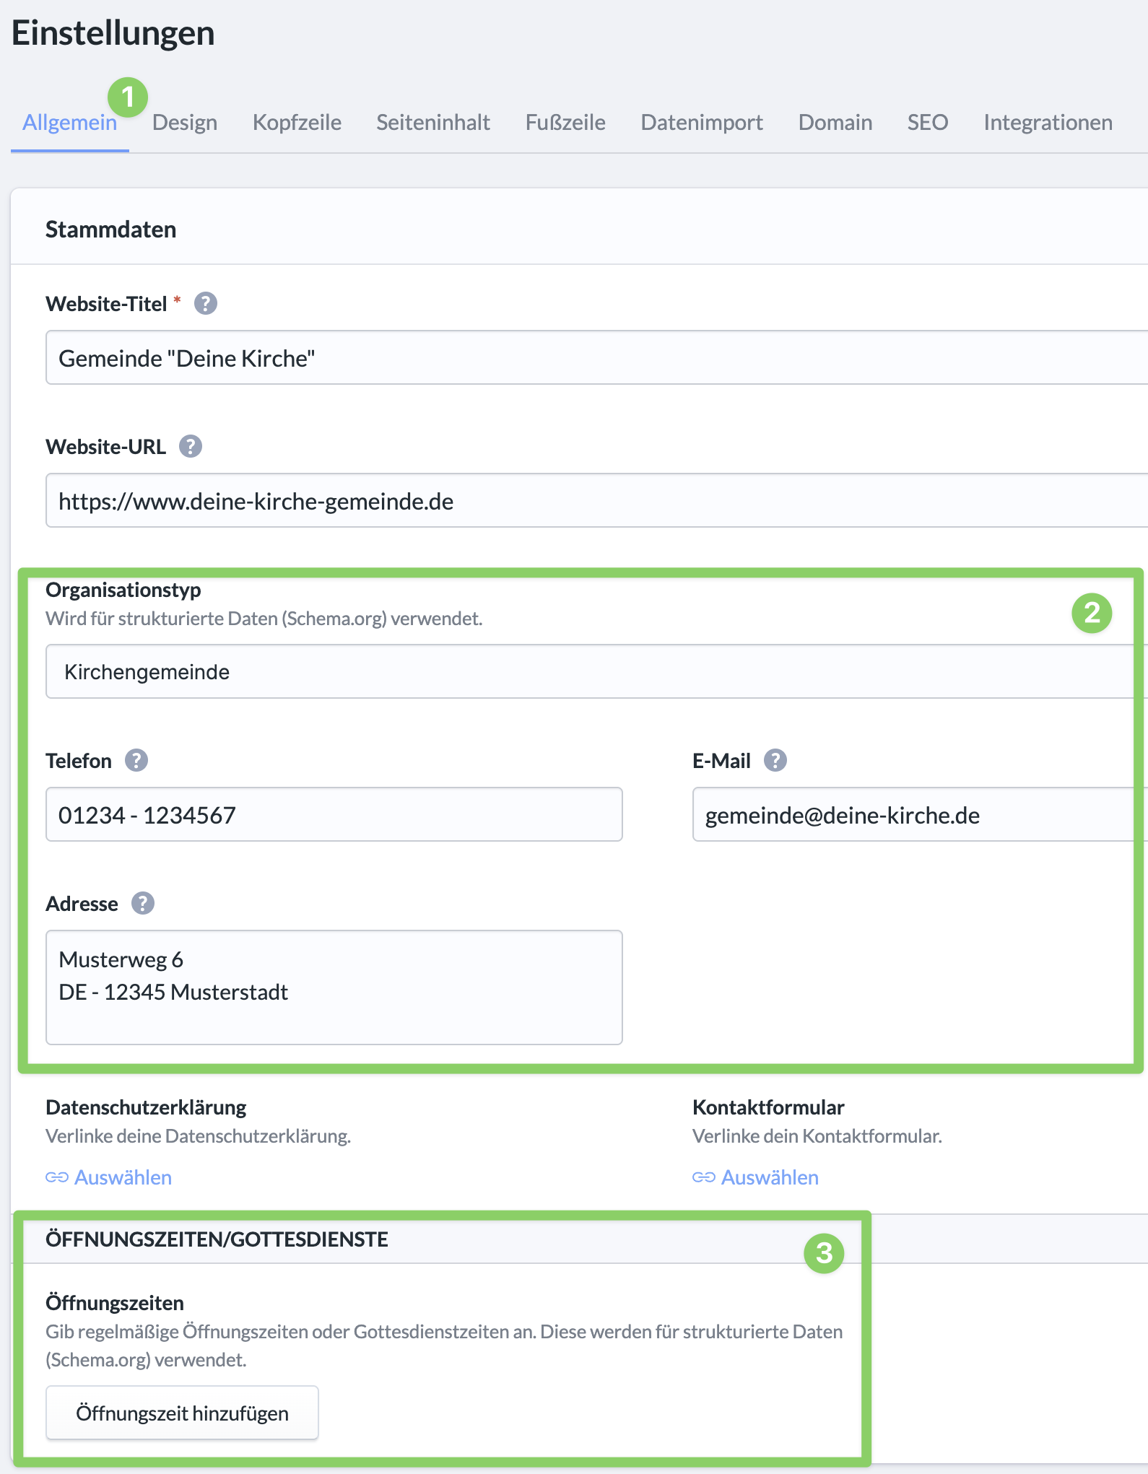Go to the Integrationen tab

click(1048, 123)
